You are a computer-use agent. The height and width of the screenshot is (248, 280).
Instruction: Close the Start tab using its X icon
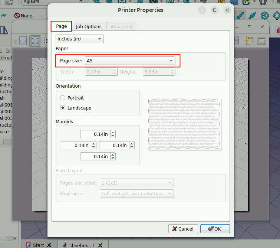coord(49,245)
